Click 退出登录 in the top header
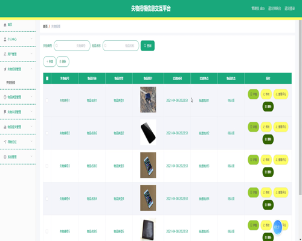302x241 pixels. (289, 8)
